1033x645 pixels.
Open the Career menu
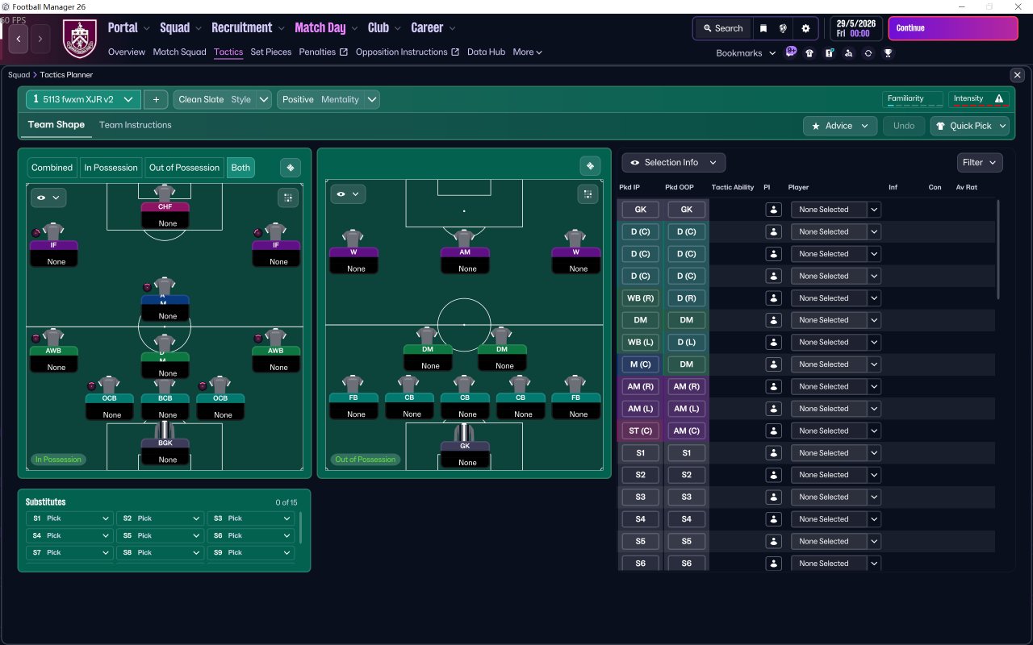point(433,28)
